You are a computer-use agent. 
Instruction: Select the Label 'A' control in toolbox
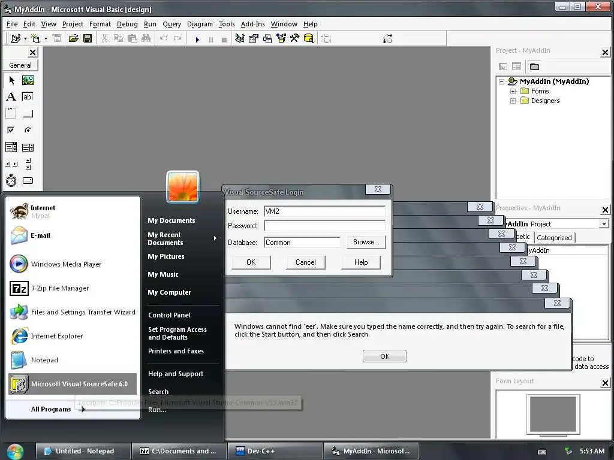click(11, 96)
